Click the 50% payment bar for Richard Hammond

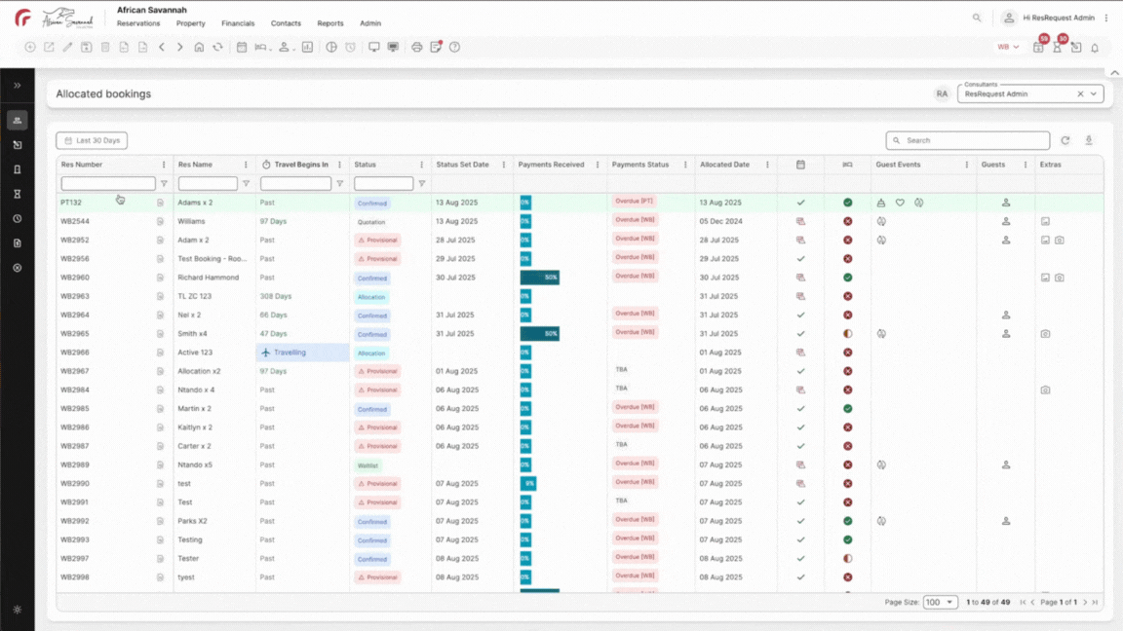pyautogui.click(x=540, y=278)
